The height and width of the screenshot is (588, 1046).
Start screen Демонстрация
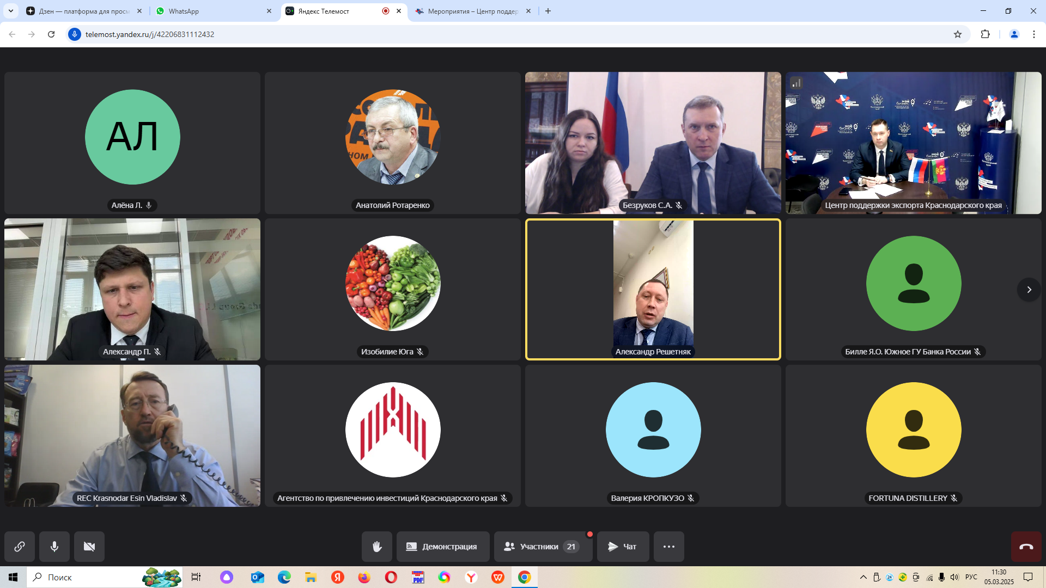(x=442, y=547)
